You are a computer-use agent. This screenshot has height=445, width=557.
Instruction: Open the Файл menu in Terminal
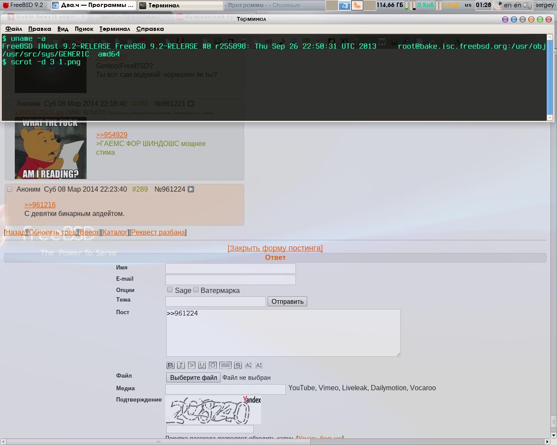pyautogui.click(x=14, y=29)
